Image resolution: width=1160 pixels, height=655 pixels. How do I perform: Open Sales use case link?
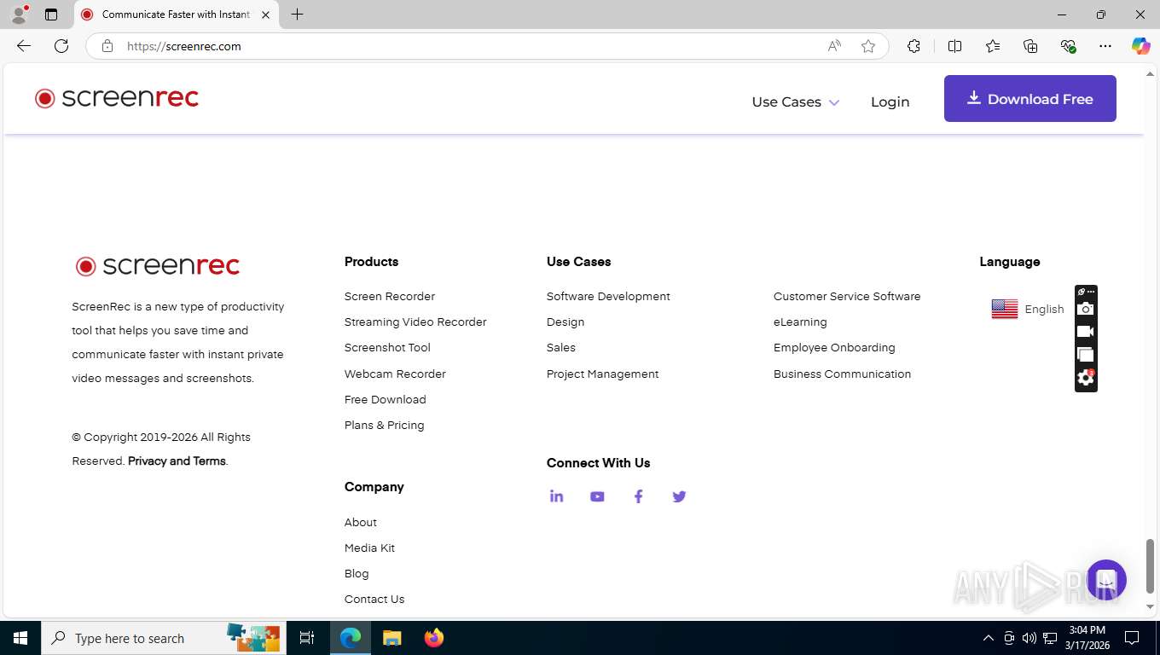pyautogui.click(x=561, y=347)
